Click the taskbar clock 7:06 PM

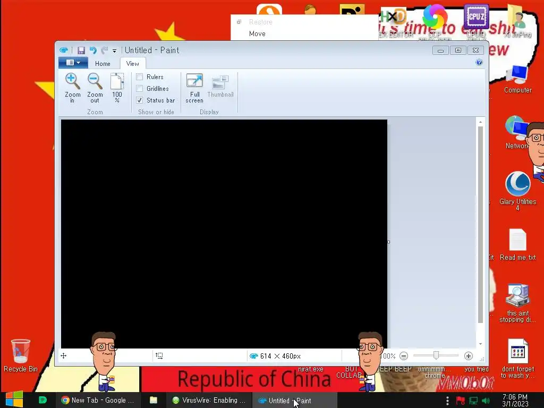coord(515,401)
